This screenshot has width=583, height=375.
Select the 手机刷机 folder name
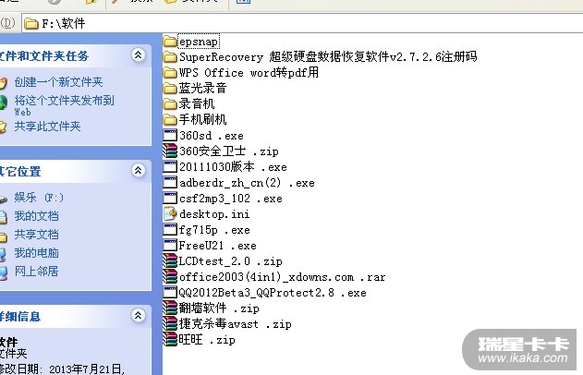pos(202,120)
